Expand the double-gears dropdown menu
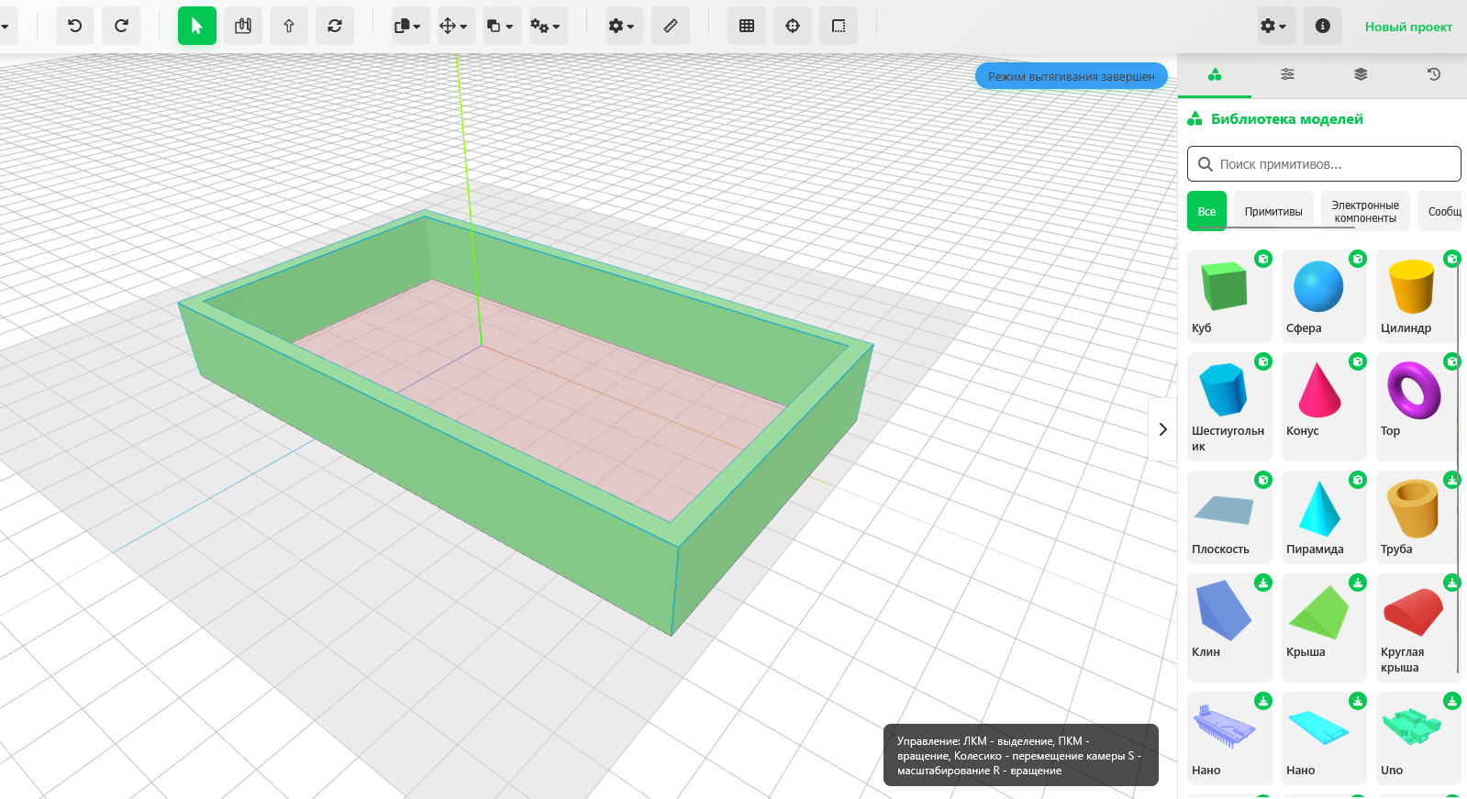Screen dimensions: 1467x799 click(545, 26)
